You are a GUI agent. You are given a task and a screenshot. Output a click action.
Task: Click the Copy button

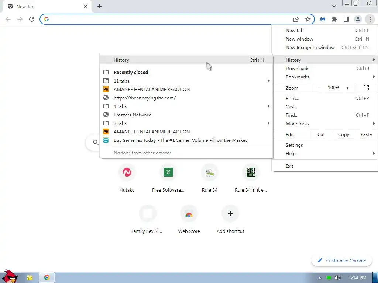point(344,134)
